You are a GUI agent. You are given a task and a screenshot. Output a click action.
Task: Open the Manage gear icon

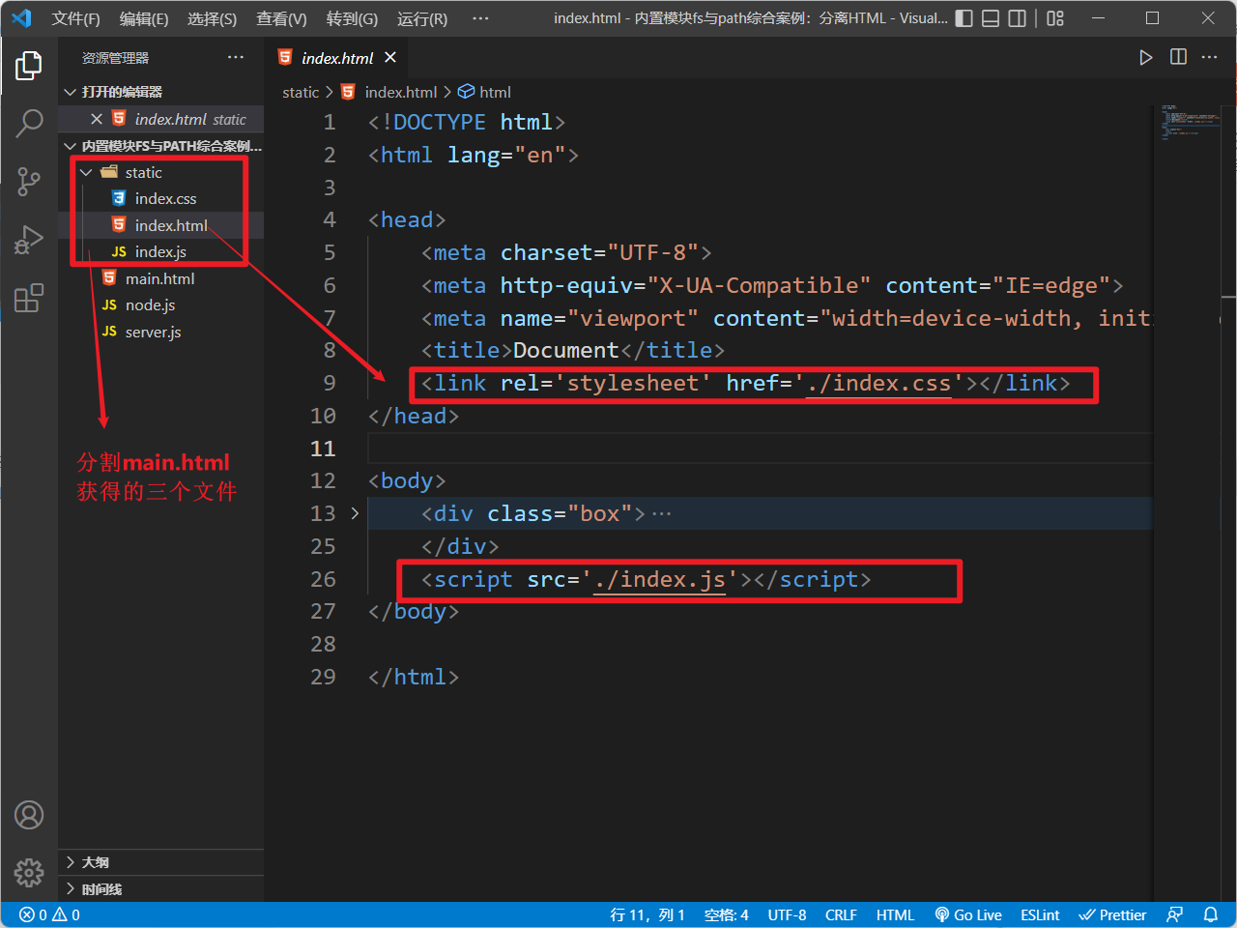29,873
